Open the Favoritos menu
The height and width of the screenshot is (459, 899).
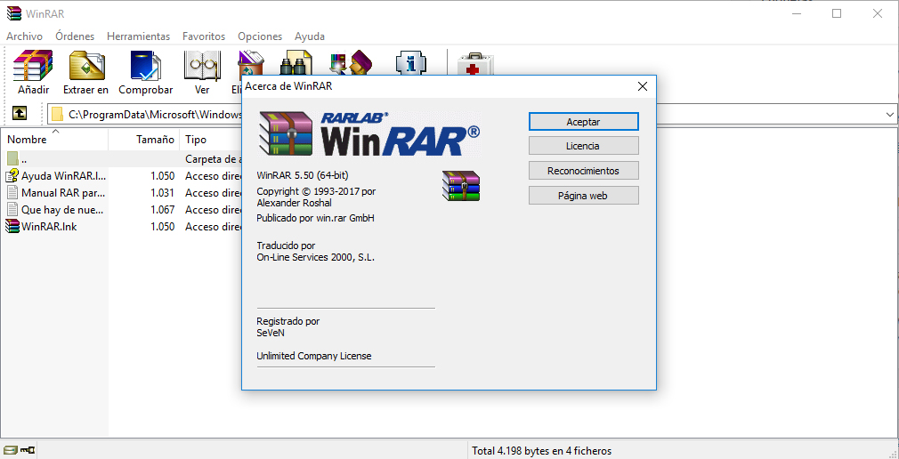tap(204, 36)
